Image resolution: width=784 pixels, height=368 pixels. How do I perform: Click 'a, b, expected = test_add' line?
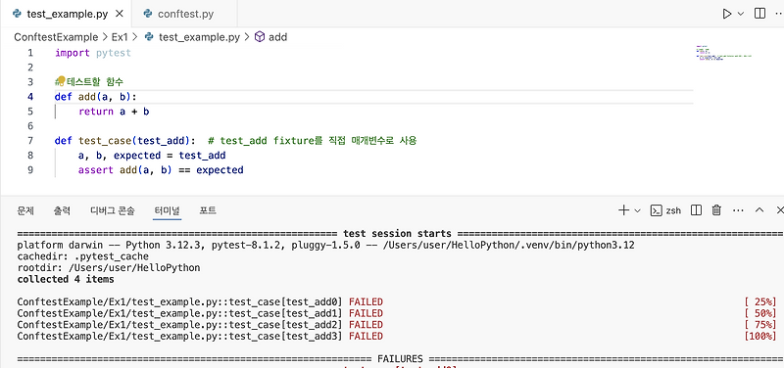(152, 156)
